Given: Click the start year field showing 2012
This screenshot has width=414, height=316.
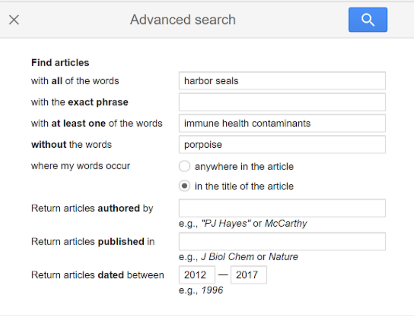Looking at the screenshot, I should coord(197,275).
